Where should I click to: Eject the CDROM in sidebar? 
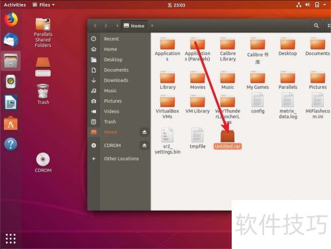(144, 146)
